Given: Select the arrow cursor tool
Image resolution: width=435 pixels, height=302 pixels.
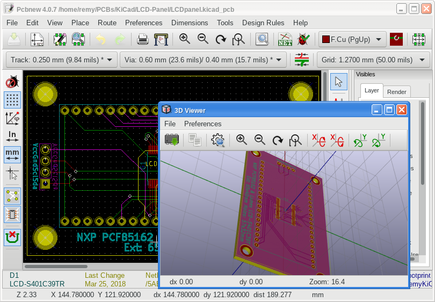Looking at the screenshot, I should pos(339,82).
